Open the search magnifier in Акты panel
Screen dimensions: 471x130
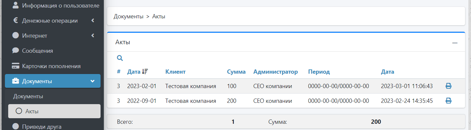click(x=120, y=58)
